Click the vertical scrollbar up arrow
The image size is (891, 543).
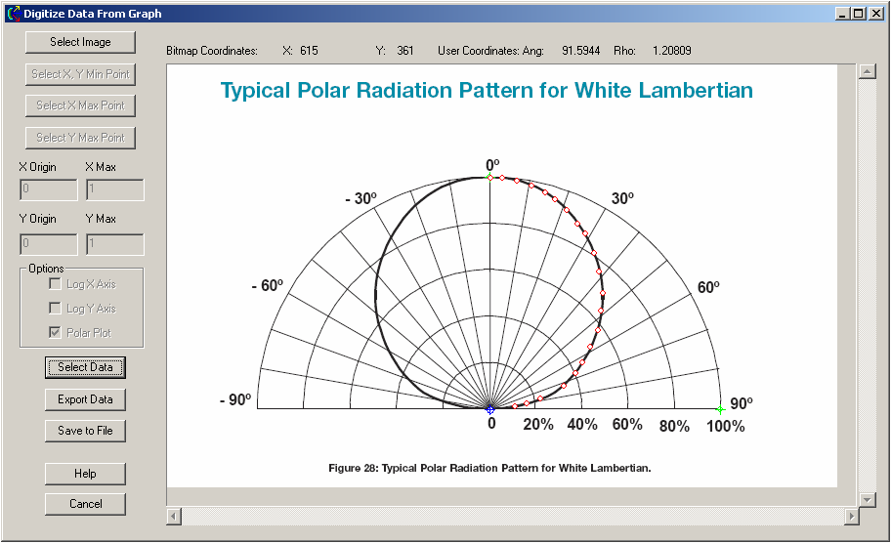tap(866, 72)
